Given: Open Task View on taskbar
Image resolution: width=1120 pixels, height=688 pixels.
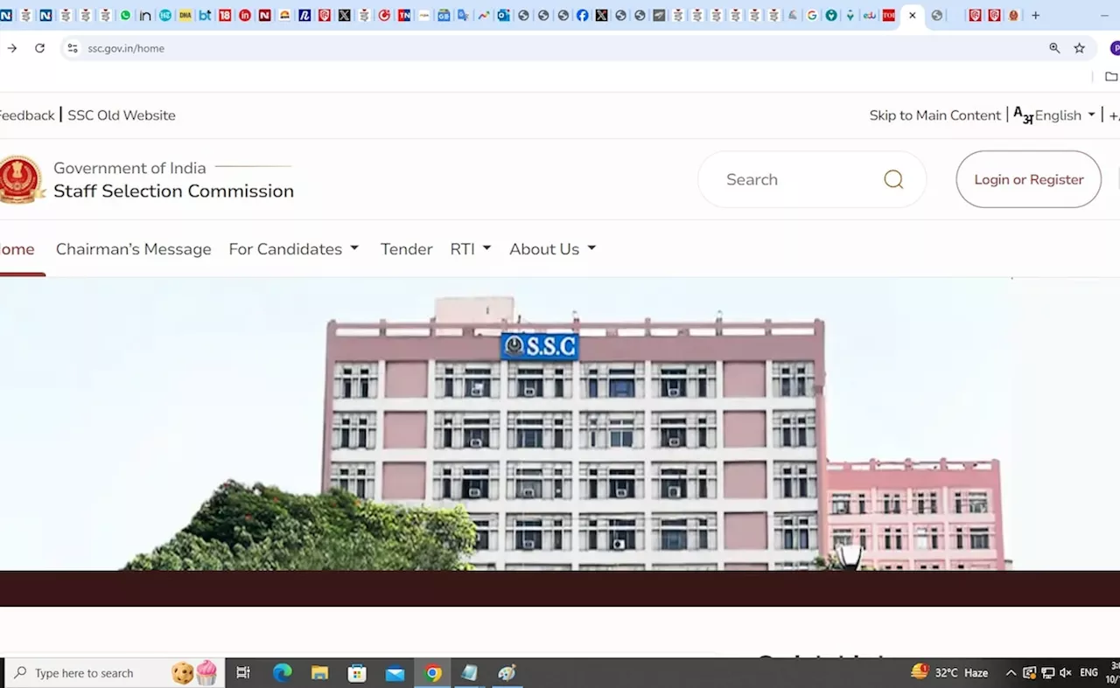Looking at the screenshot, I should click(x=243, y=673).
